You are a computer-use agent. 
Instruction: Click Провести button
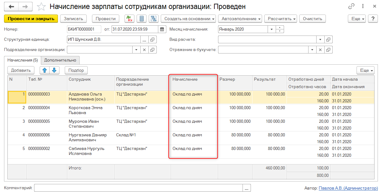click(x=106, y=19)
